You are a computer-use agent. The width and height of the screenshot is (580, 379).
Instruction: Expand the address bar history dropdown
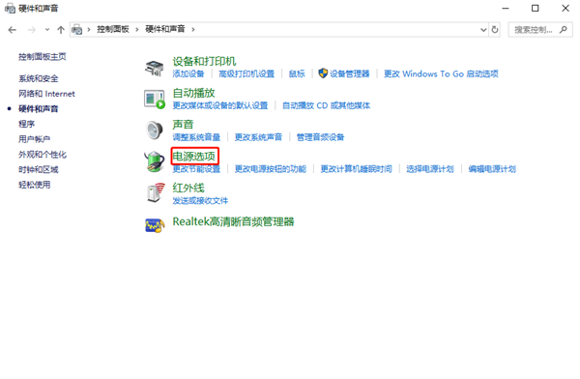(x=483, y=30)
